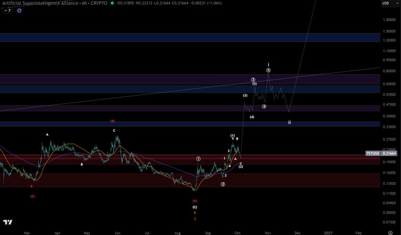Image resolution: width=401 pixels, height=235 pixels.
Task: Open the time axis settings gear icon
Action: coord(390,233)
